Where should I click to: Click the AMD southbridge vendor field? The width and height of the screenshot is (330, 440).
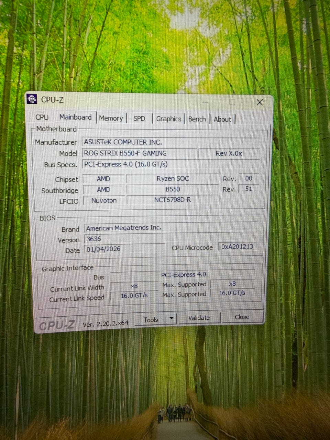(104, 190)
